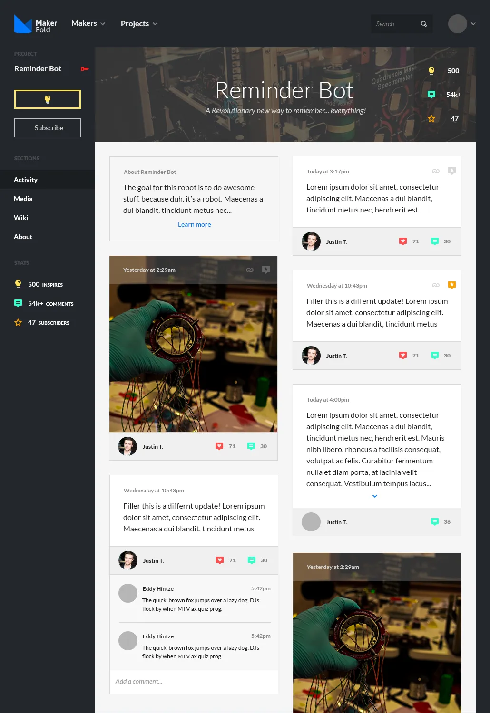Click the 71 likes count on Today 3:17pm post
The height and width of the screenshot is (713, 490).
[416, 241]
